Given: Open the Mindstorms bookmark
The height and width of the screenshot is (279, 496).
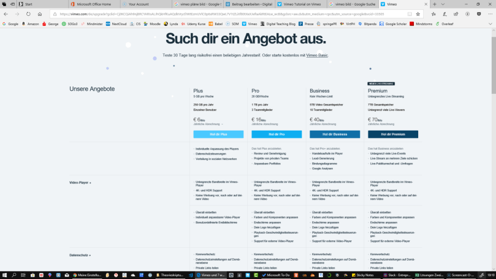Looking at the screenshot, I should [x=421, y=24].
